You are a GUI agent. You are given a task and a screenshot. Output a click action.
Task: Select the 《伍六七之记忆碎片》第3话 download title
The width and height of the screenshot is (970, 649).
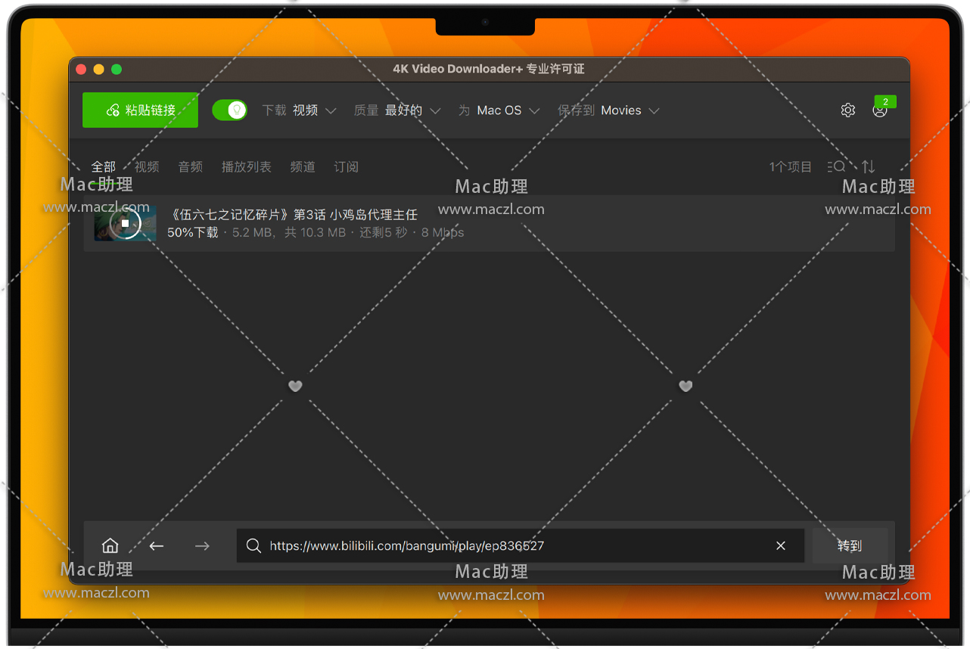[x=292, y=215]
